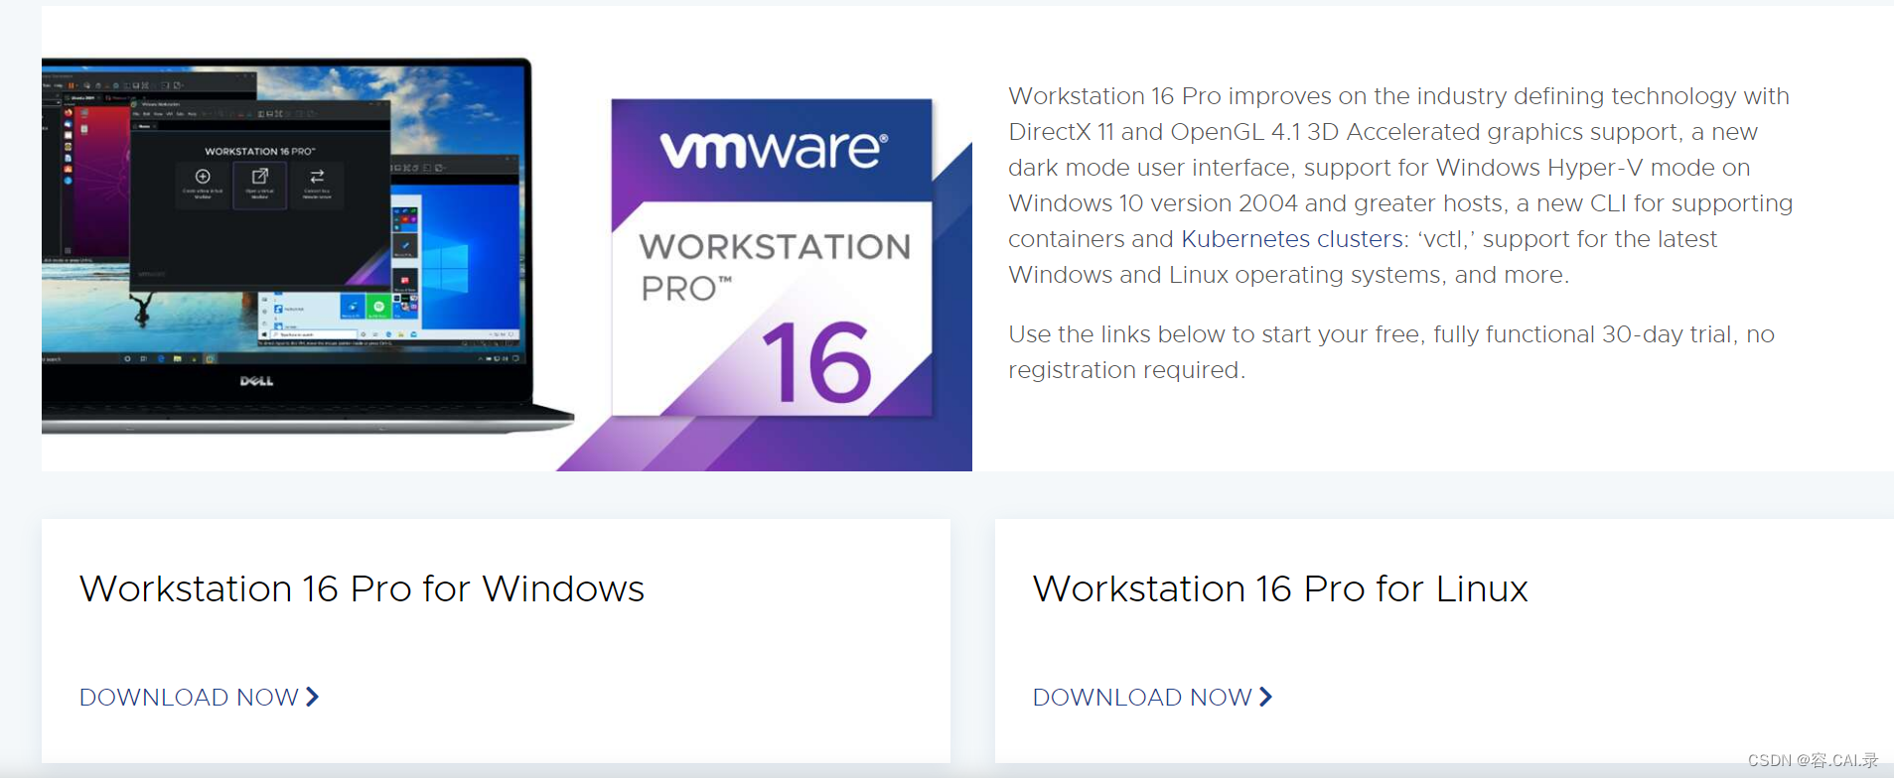
Task: Click DOWNLOAD NOW for Workstation Pro for Linux
Action: point(1152,697)
